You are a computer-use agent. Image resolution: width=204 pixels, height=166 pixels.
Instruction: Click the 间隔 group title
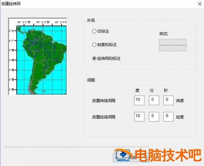click(x=91, y=80)
